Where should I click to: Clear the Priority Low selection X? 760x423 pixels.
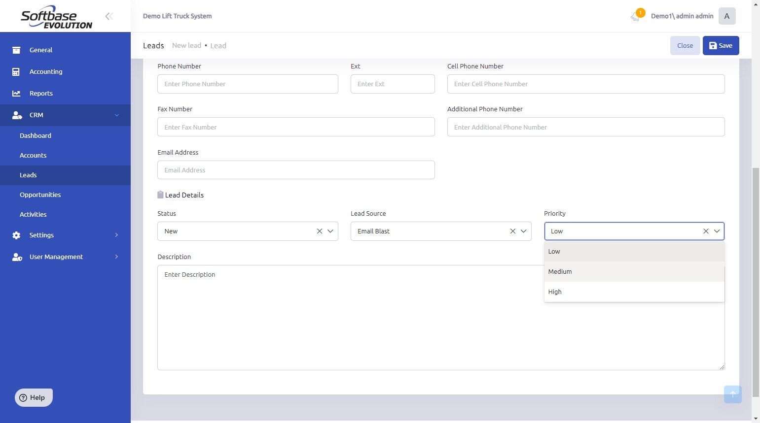[x=706, y=231]
